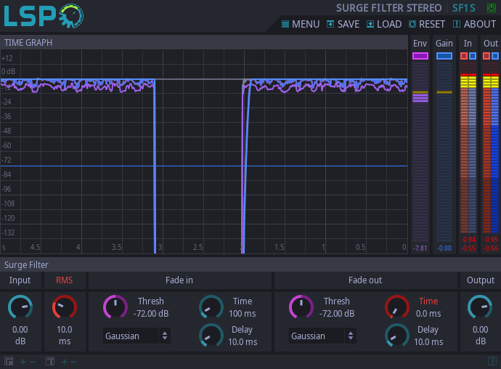Open the ABOUT dialog

(x=474, y=24)
